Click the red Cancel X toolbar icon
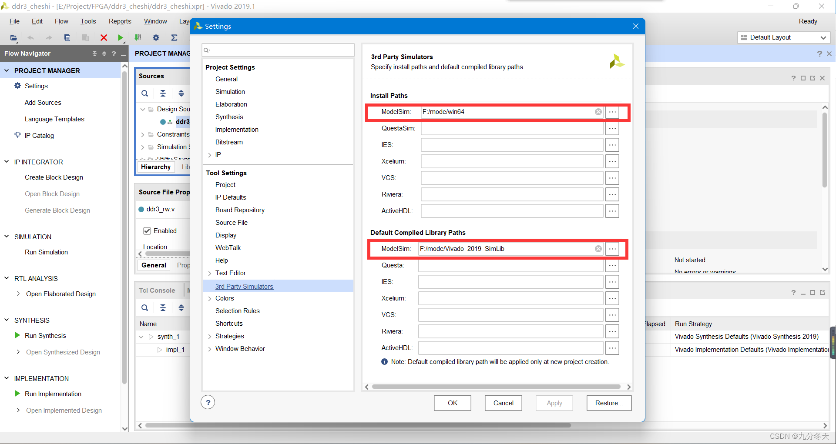Viewport: 836px width, 444px height. 104,38
